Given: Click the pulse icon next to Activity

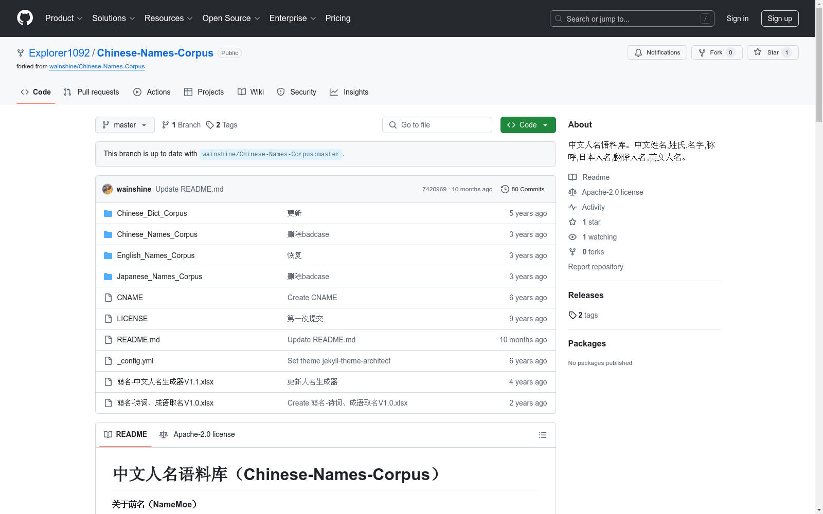Looking at the screenshot, I should (x=572, y=207).
